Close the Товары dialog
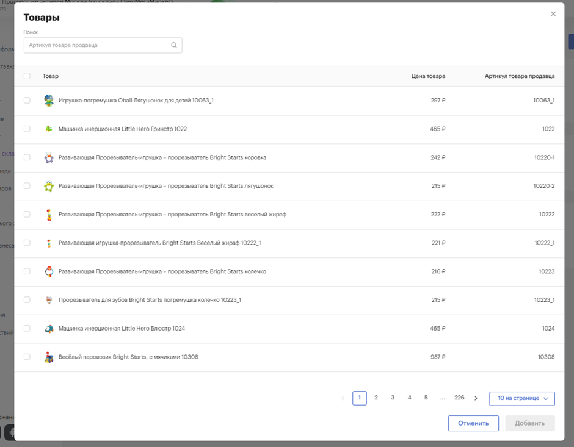The image size is (574, 447). point(553,13)
